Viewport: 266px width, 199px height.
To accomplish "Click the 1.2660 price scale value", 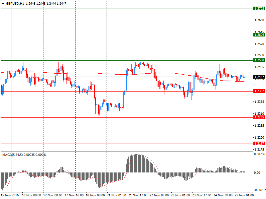I will (x=259, y=20).
